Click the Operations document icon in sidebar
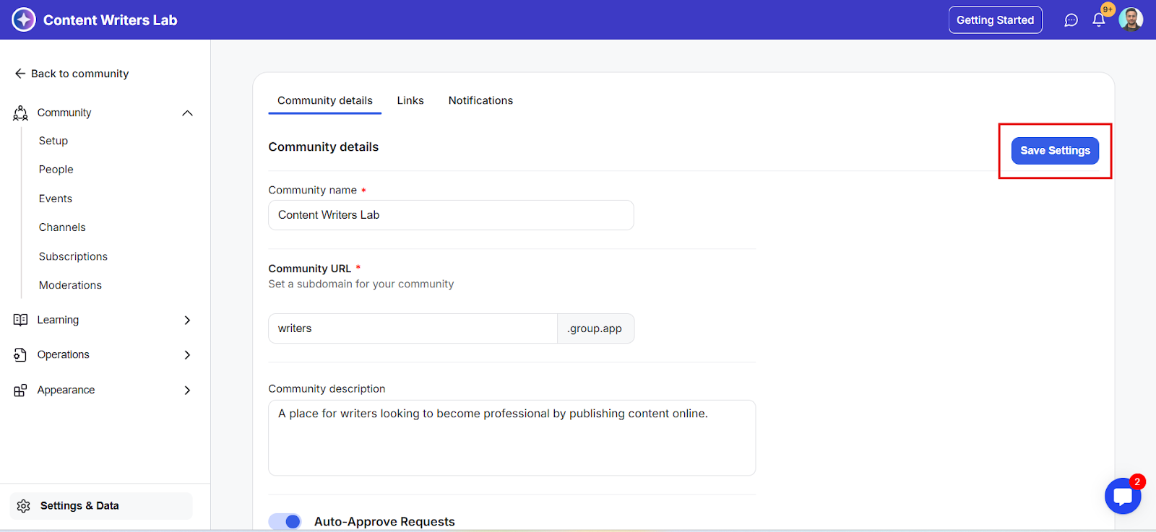 click(20, 355)
